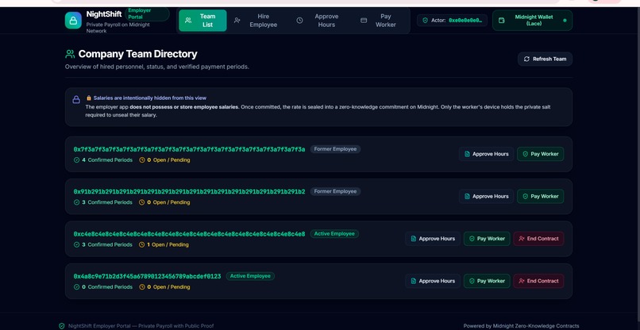Image resolution: width=640 pixels, height=330 pixels.
Task: Click the wallet connection status green dot
Action: (x=565, y=20)
